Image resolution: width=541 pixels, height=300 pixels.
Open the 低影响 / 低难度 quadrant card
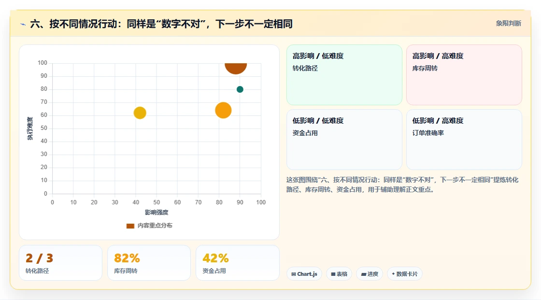click(344, 140)
